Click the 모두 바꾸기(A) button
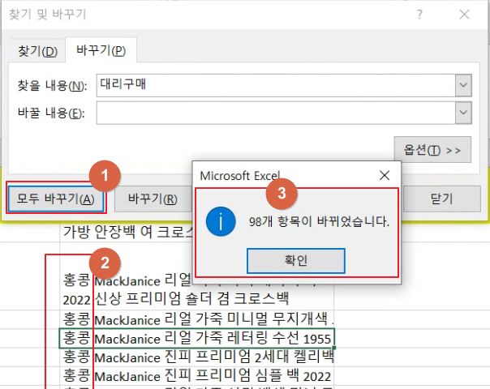490x389 pixels. coord(56,199)
